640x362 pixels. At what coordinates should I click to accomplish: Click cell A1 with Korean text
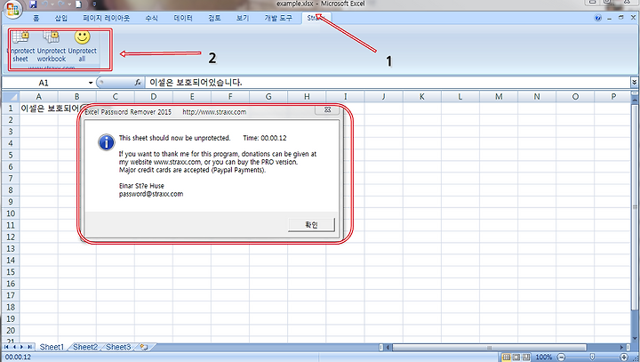pos(39,109)
